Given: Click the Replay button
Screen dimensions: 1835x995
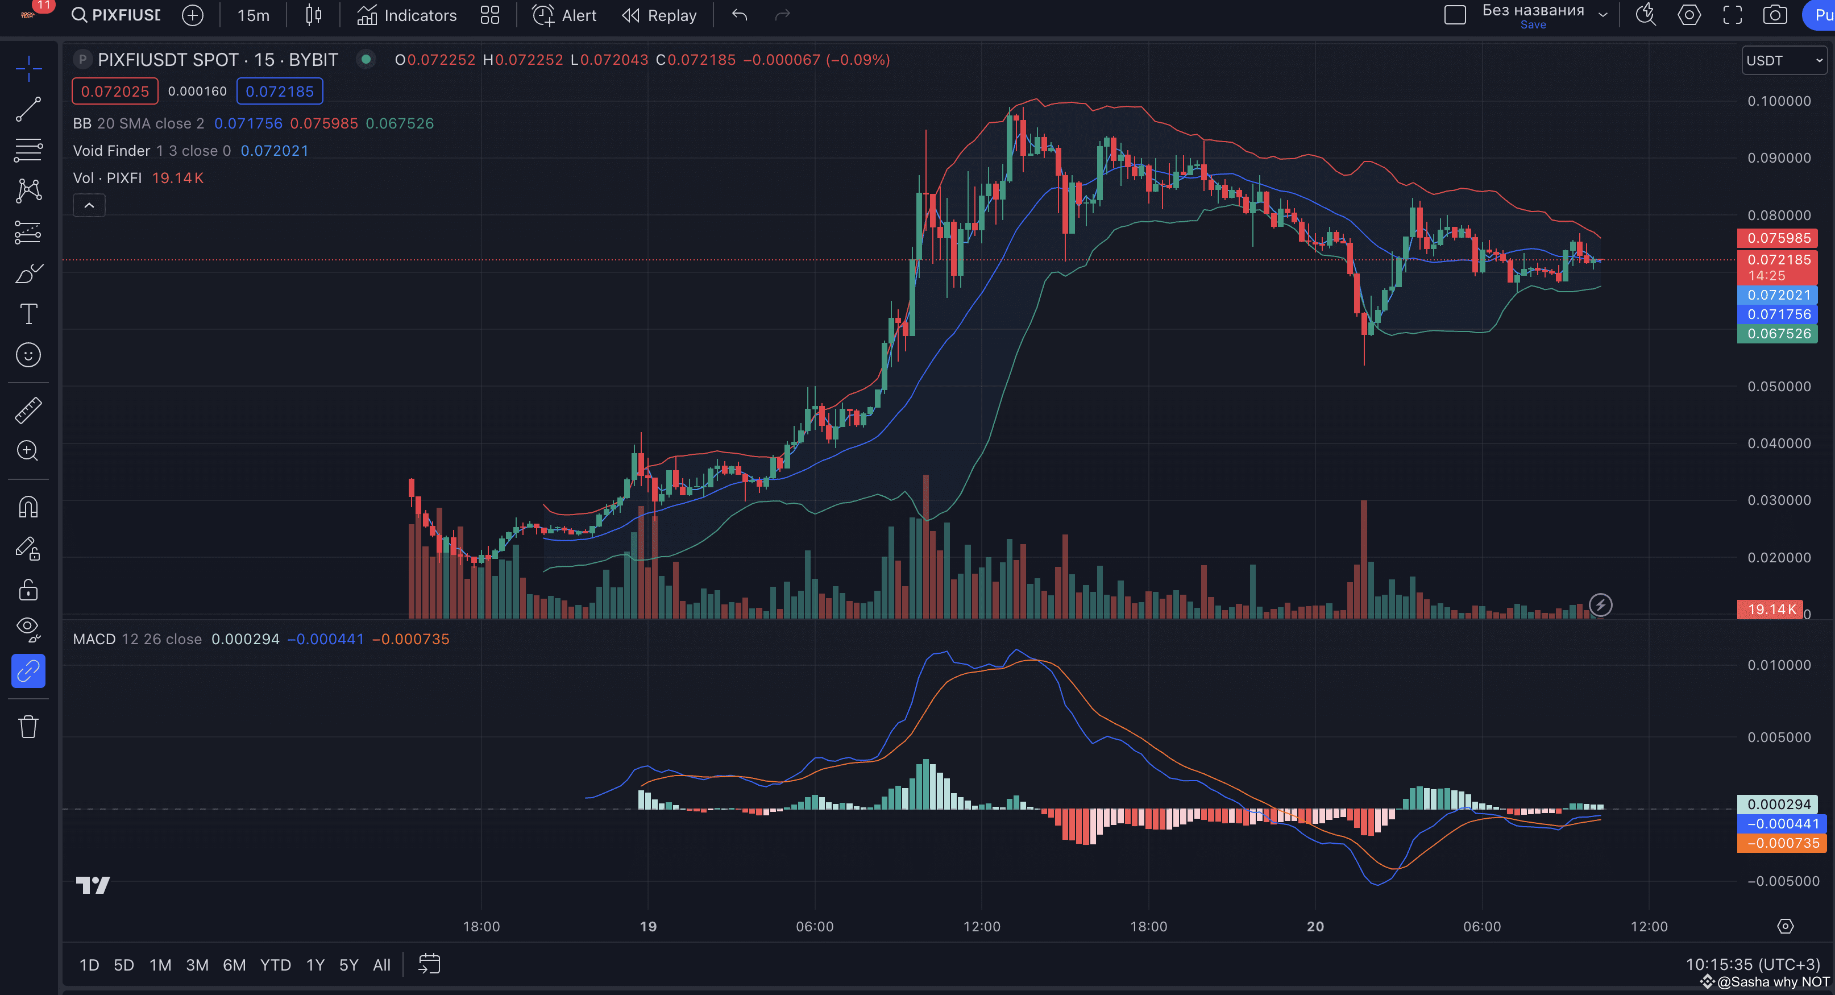Looking at the screenshot, I should [659, 15].
